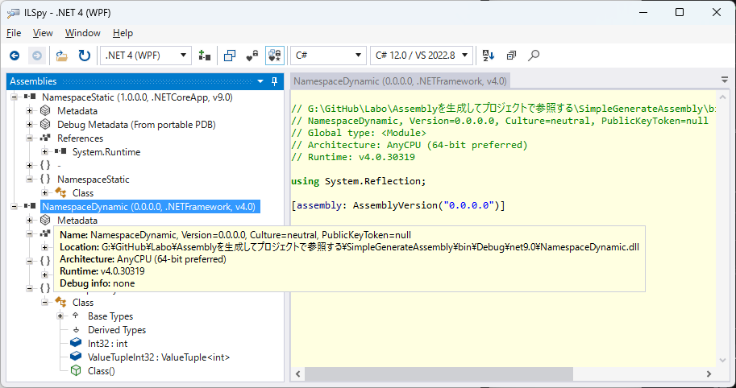Click Class icon under NamespaceStatic namespace

pyautogui.click(x=60, y=192)
